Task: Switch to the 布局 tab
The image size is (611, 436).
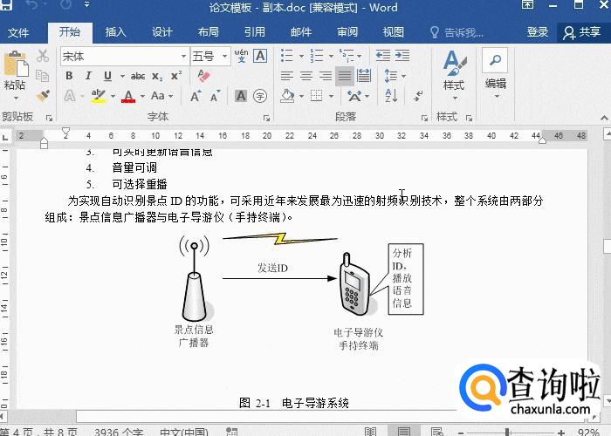Action: tap(208, 32)
